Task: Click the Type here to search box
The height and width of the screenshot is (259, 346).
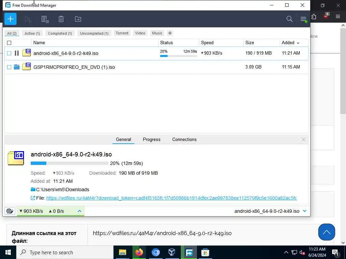Action: (65, 252)
